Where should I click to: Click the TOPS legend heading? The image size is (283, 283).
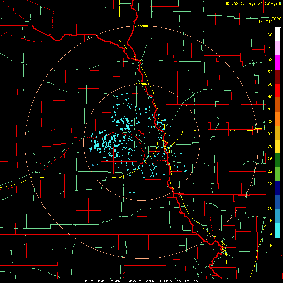[x=276, y=19]
